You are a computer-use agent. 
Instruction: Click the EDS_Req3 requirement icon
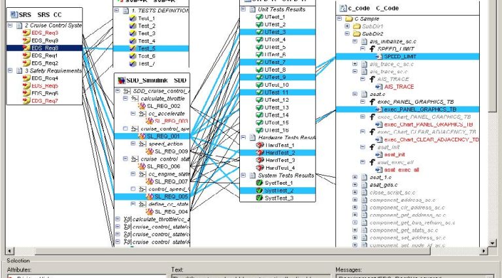(25, 33)
